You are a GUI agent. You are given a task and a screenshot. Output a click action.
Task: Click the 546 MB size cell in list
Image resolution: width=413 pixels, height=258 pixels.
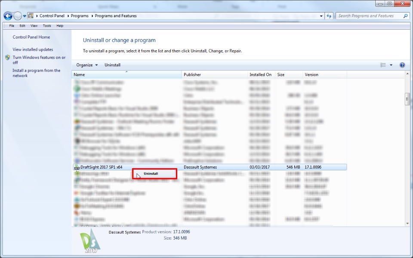click(293, 167)
